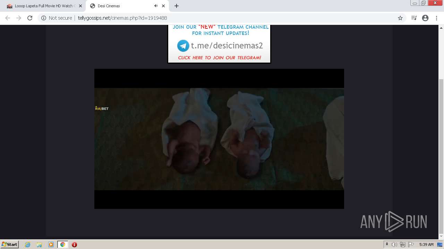This screenshot has width=444, height=249.
Task: Open the Chrome three-dot menu
Action: tap(436, 18)
